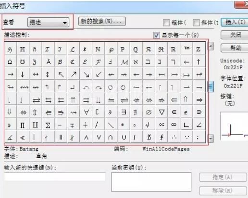
Task: Pick the up-down arrow ↕ symbol
Action: click(48, 74)
